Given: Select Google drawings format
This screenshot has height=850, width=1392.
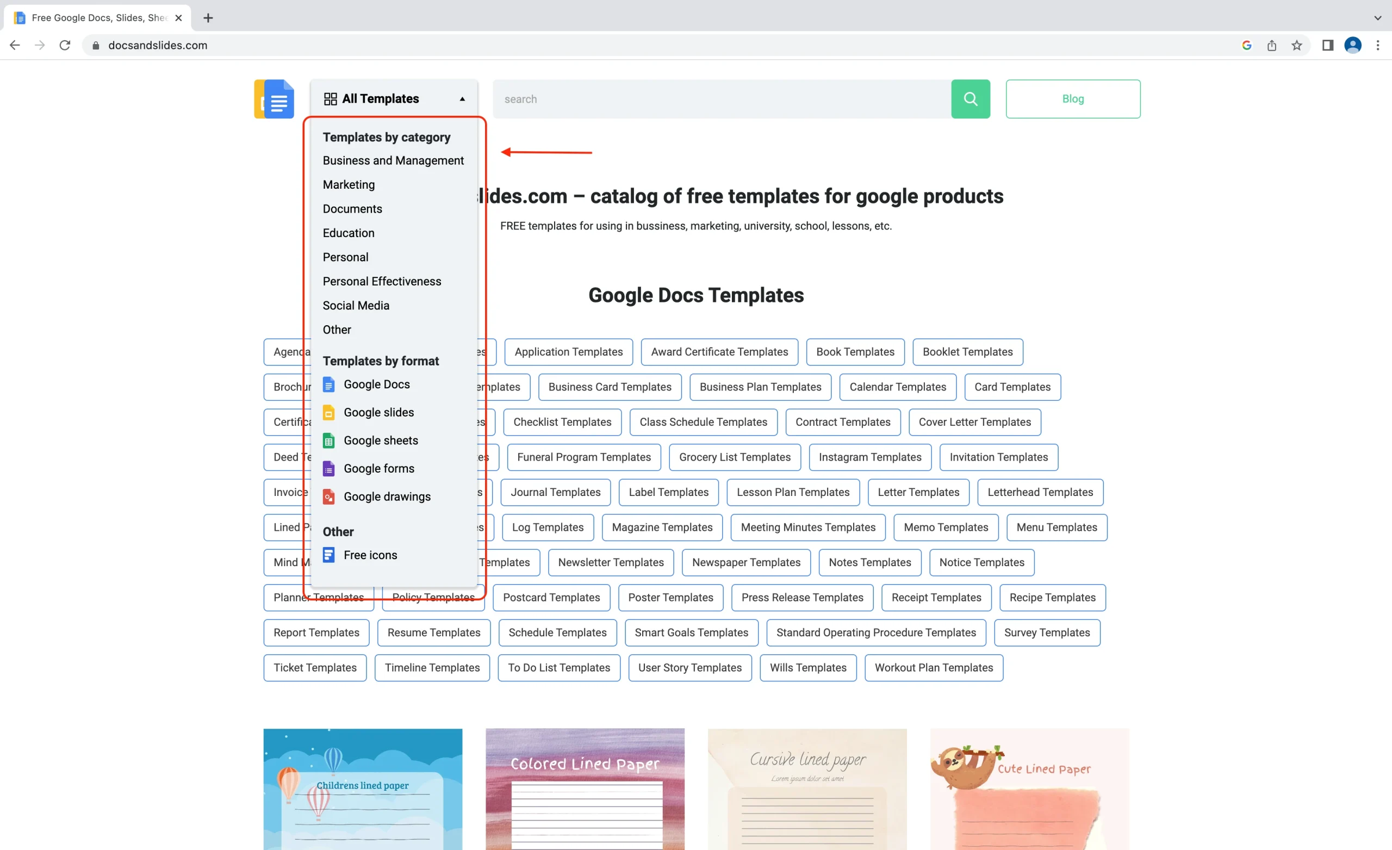Looking at the screenshot, I should tap(387, 496).
